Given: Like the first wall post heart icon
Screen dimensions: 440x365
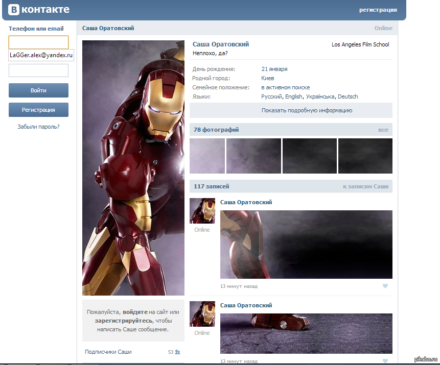Looking at the screenshot, I should (385, 286).
